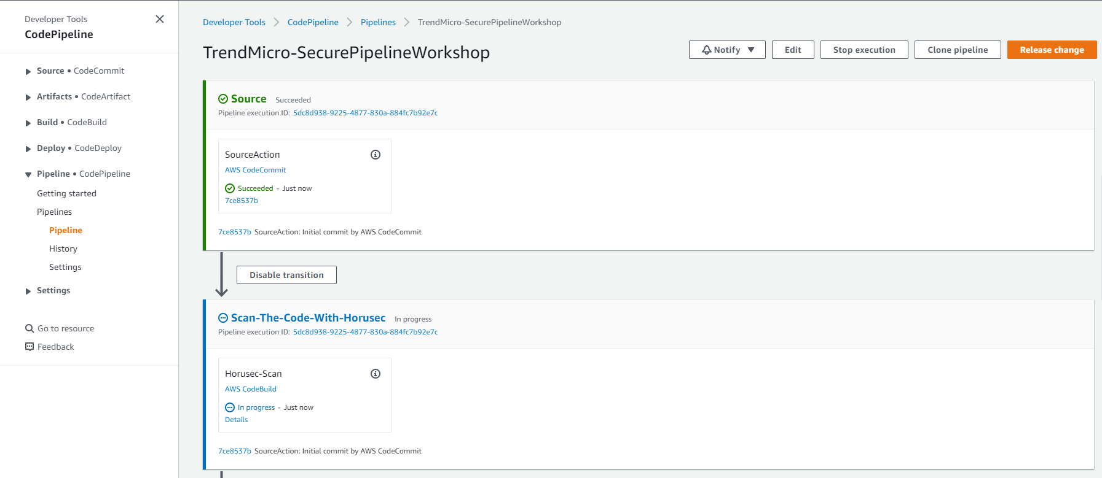
Task: Click the Source stage succeeded check icon
Action: (223, 99)
